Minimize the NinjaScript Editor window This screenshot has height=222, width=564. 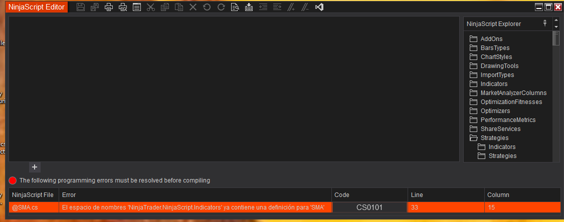[x=539, y=7]
